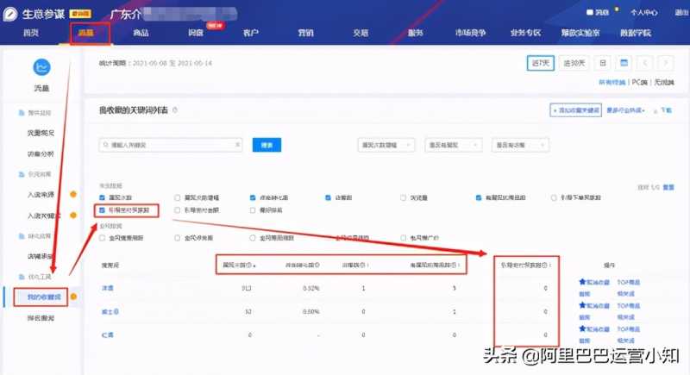690x375 pixels.
Task: Uncheck the 有曝光的商品数 checkbox
Action: point(479,197)
